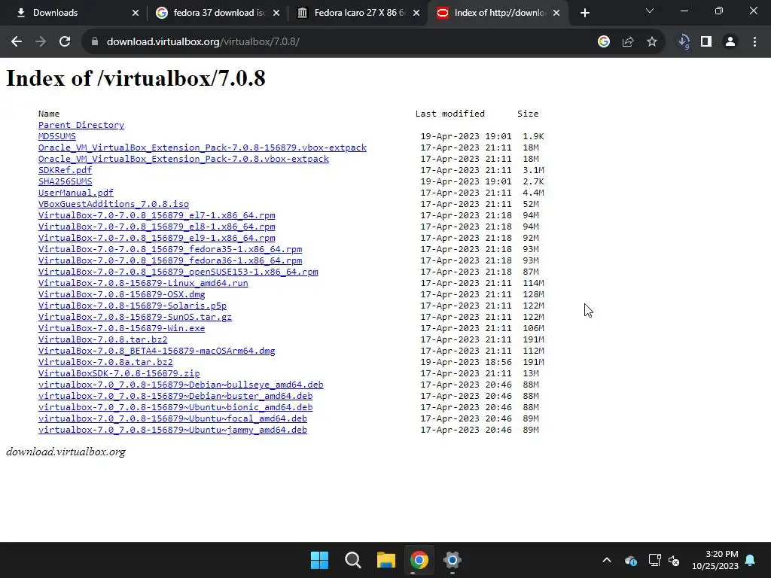Download VirtualBox-7.0.8-156879-Win.exe
This screenshot has height=578, width=771.
click(121, 328)
